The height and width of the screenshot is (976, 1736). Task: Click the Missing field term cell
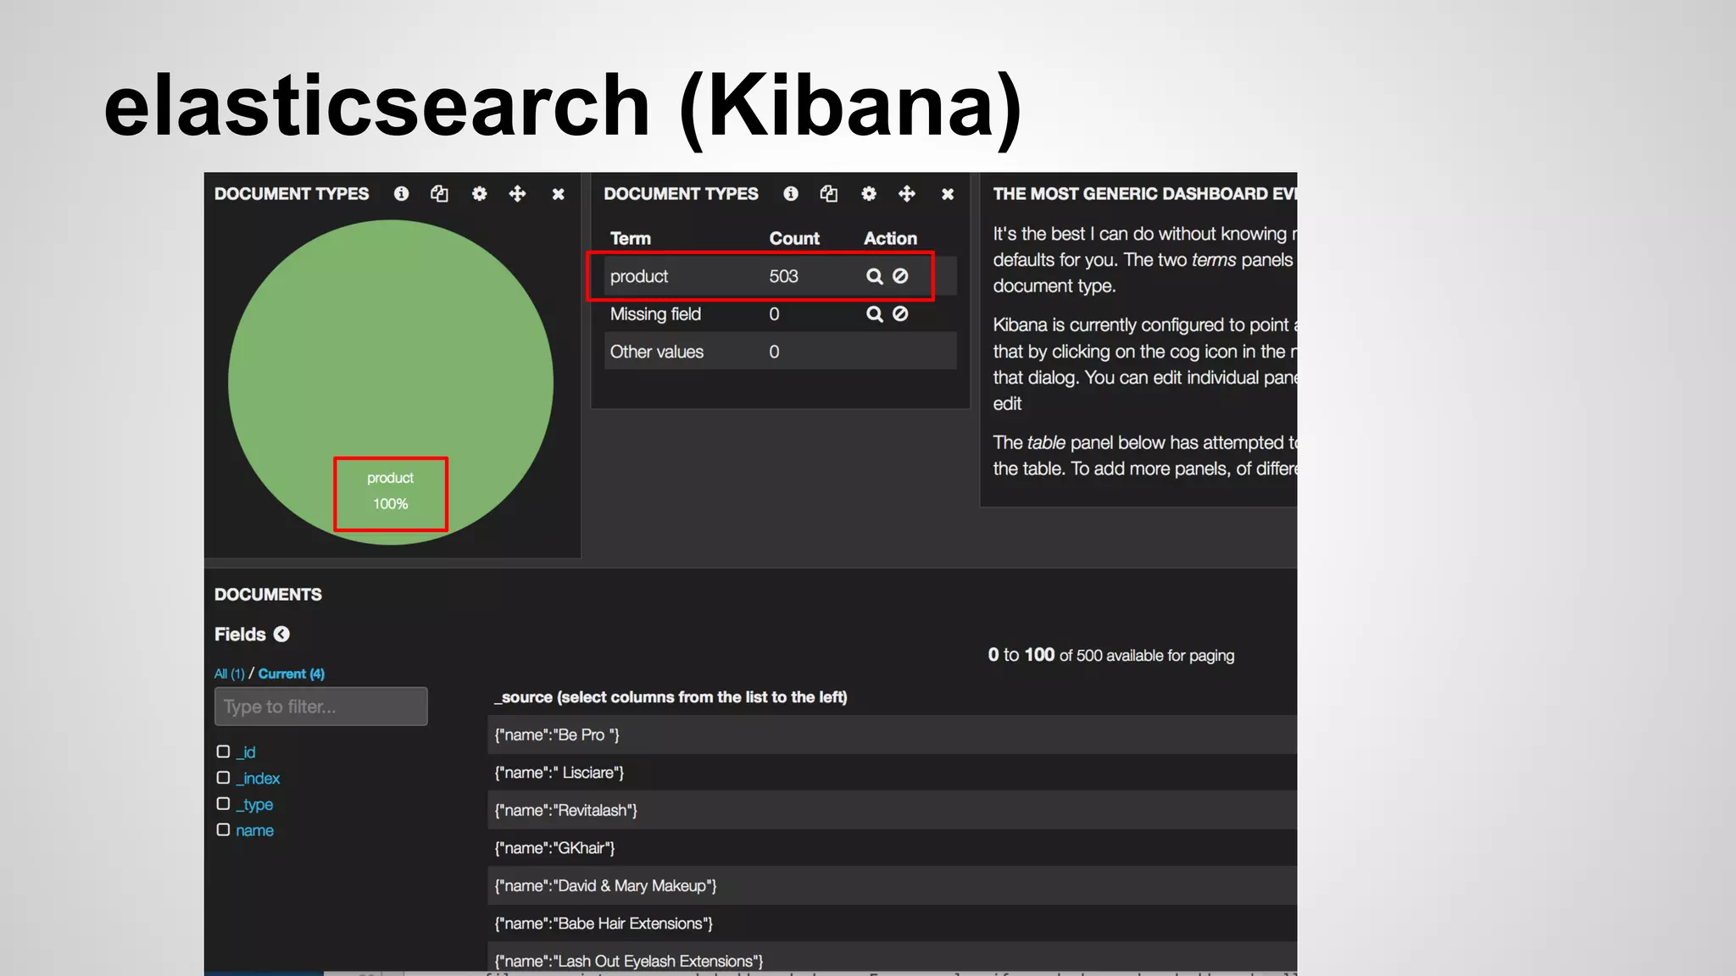655,314
